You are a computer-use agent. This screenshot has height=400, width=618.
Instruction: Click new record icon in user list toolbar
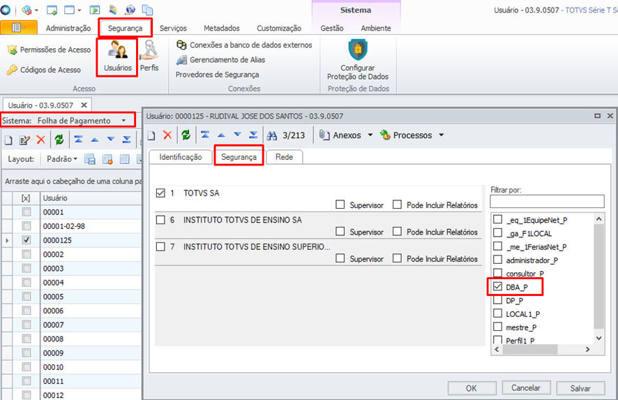coord(8,140)
